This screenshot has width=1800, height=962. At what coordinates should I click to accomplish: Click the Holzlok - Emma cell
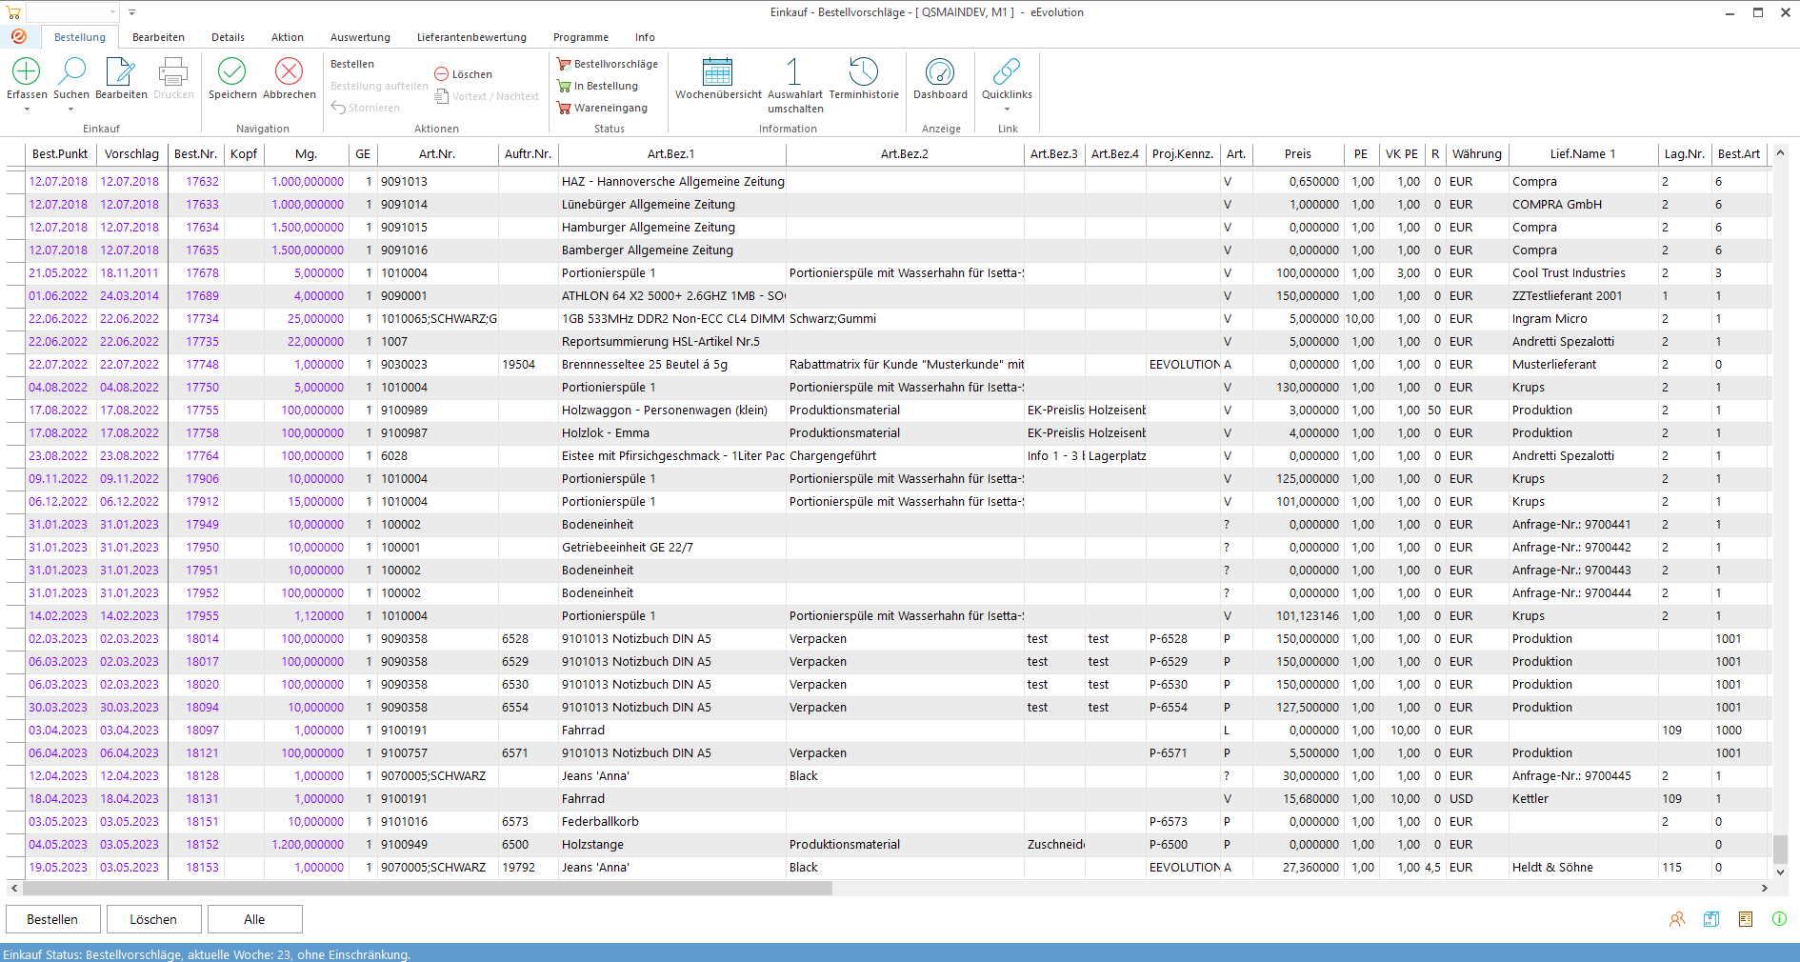672,432
